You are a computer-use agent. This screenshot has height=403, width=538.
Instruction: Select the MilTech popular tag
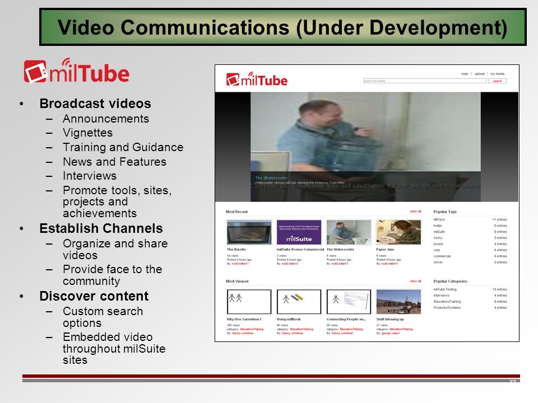click(439, 219)
